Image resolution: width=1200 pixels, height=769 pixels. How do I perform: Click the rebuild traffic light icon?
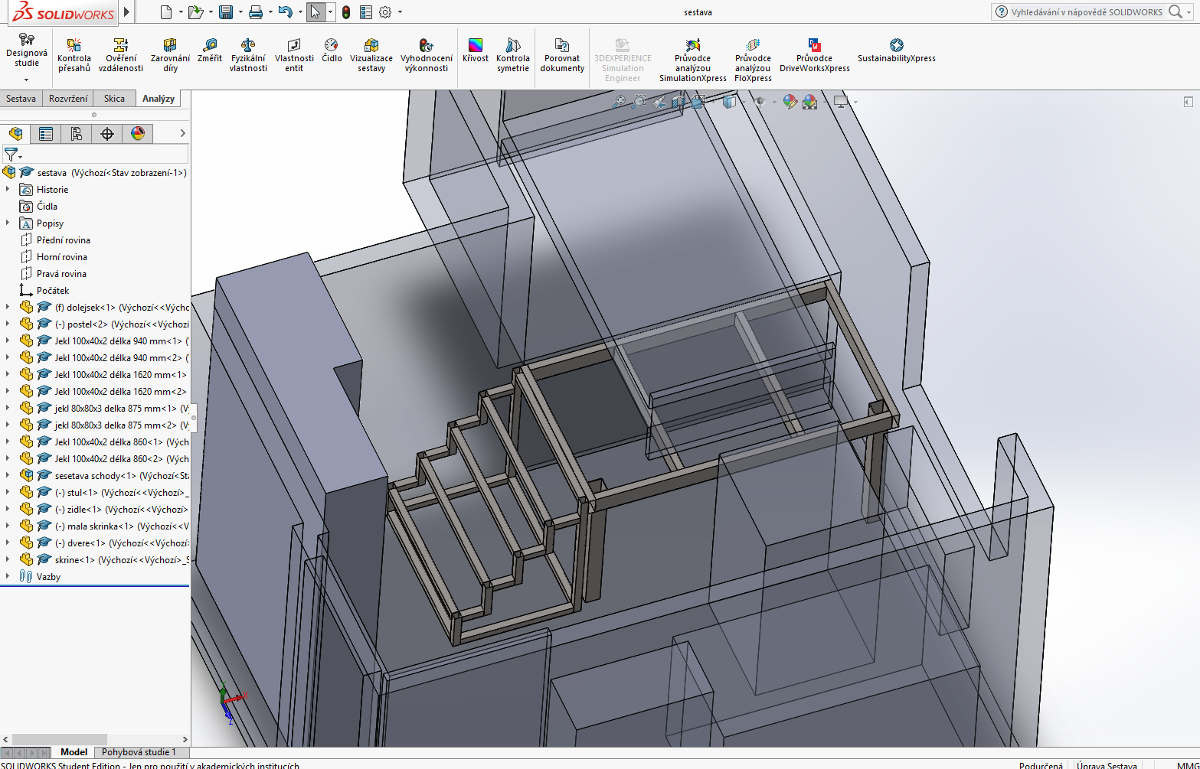click(x=346, y=12)
